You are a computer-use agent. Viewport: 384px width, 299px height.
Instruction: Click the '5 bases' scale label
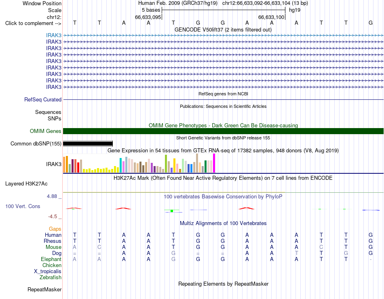click(x=151, y=10)
